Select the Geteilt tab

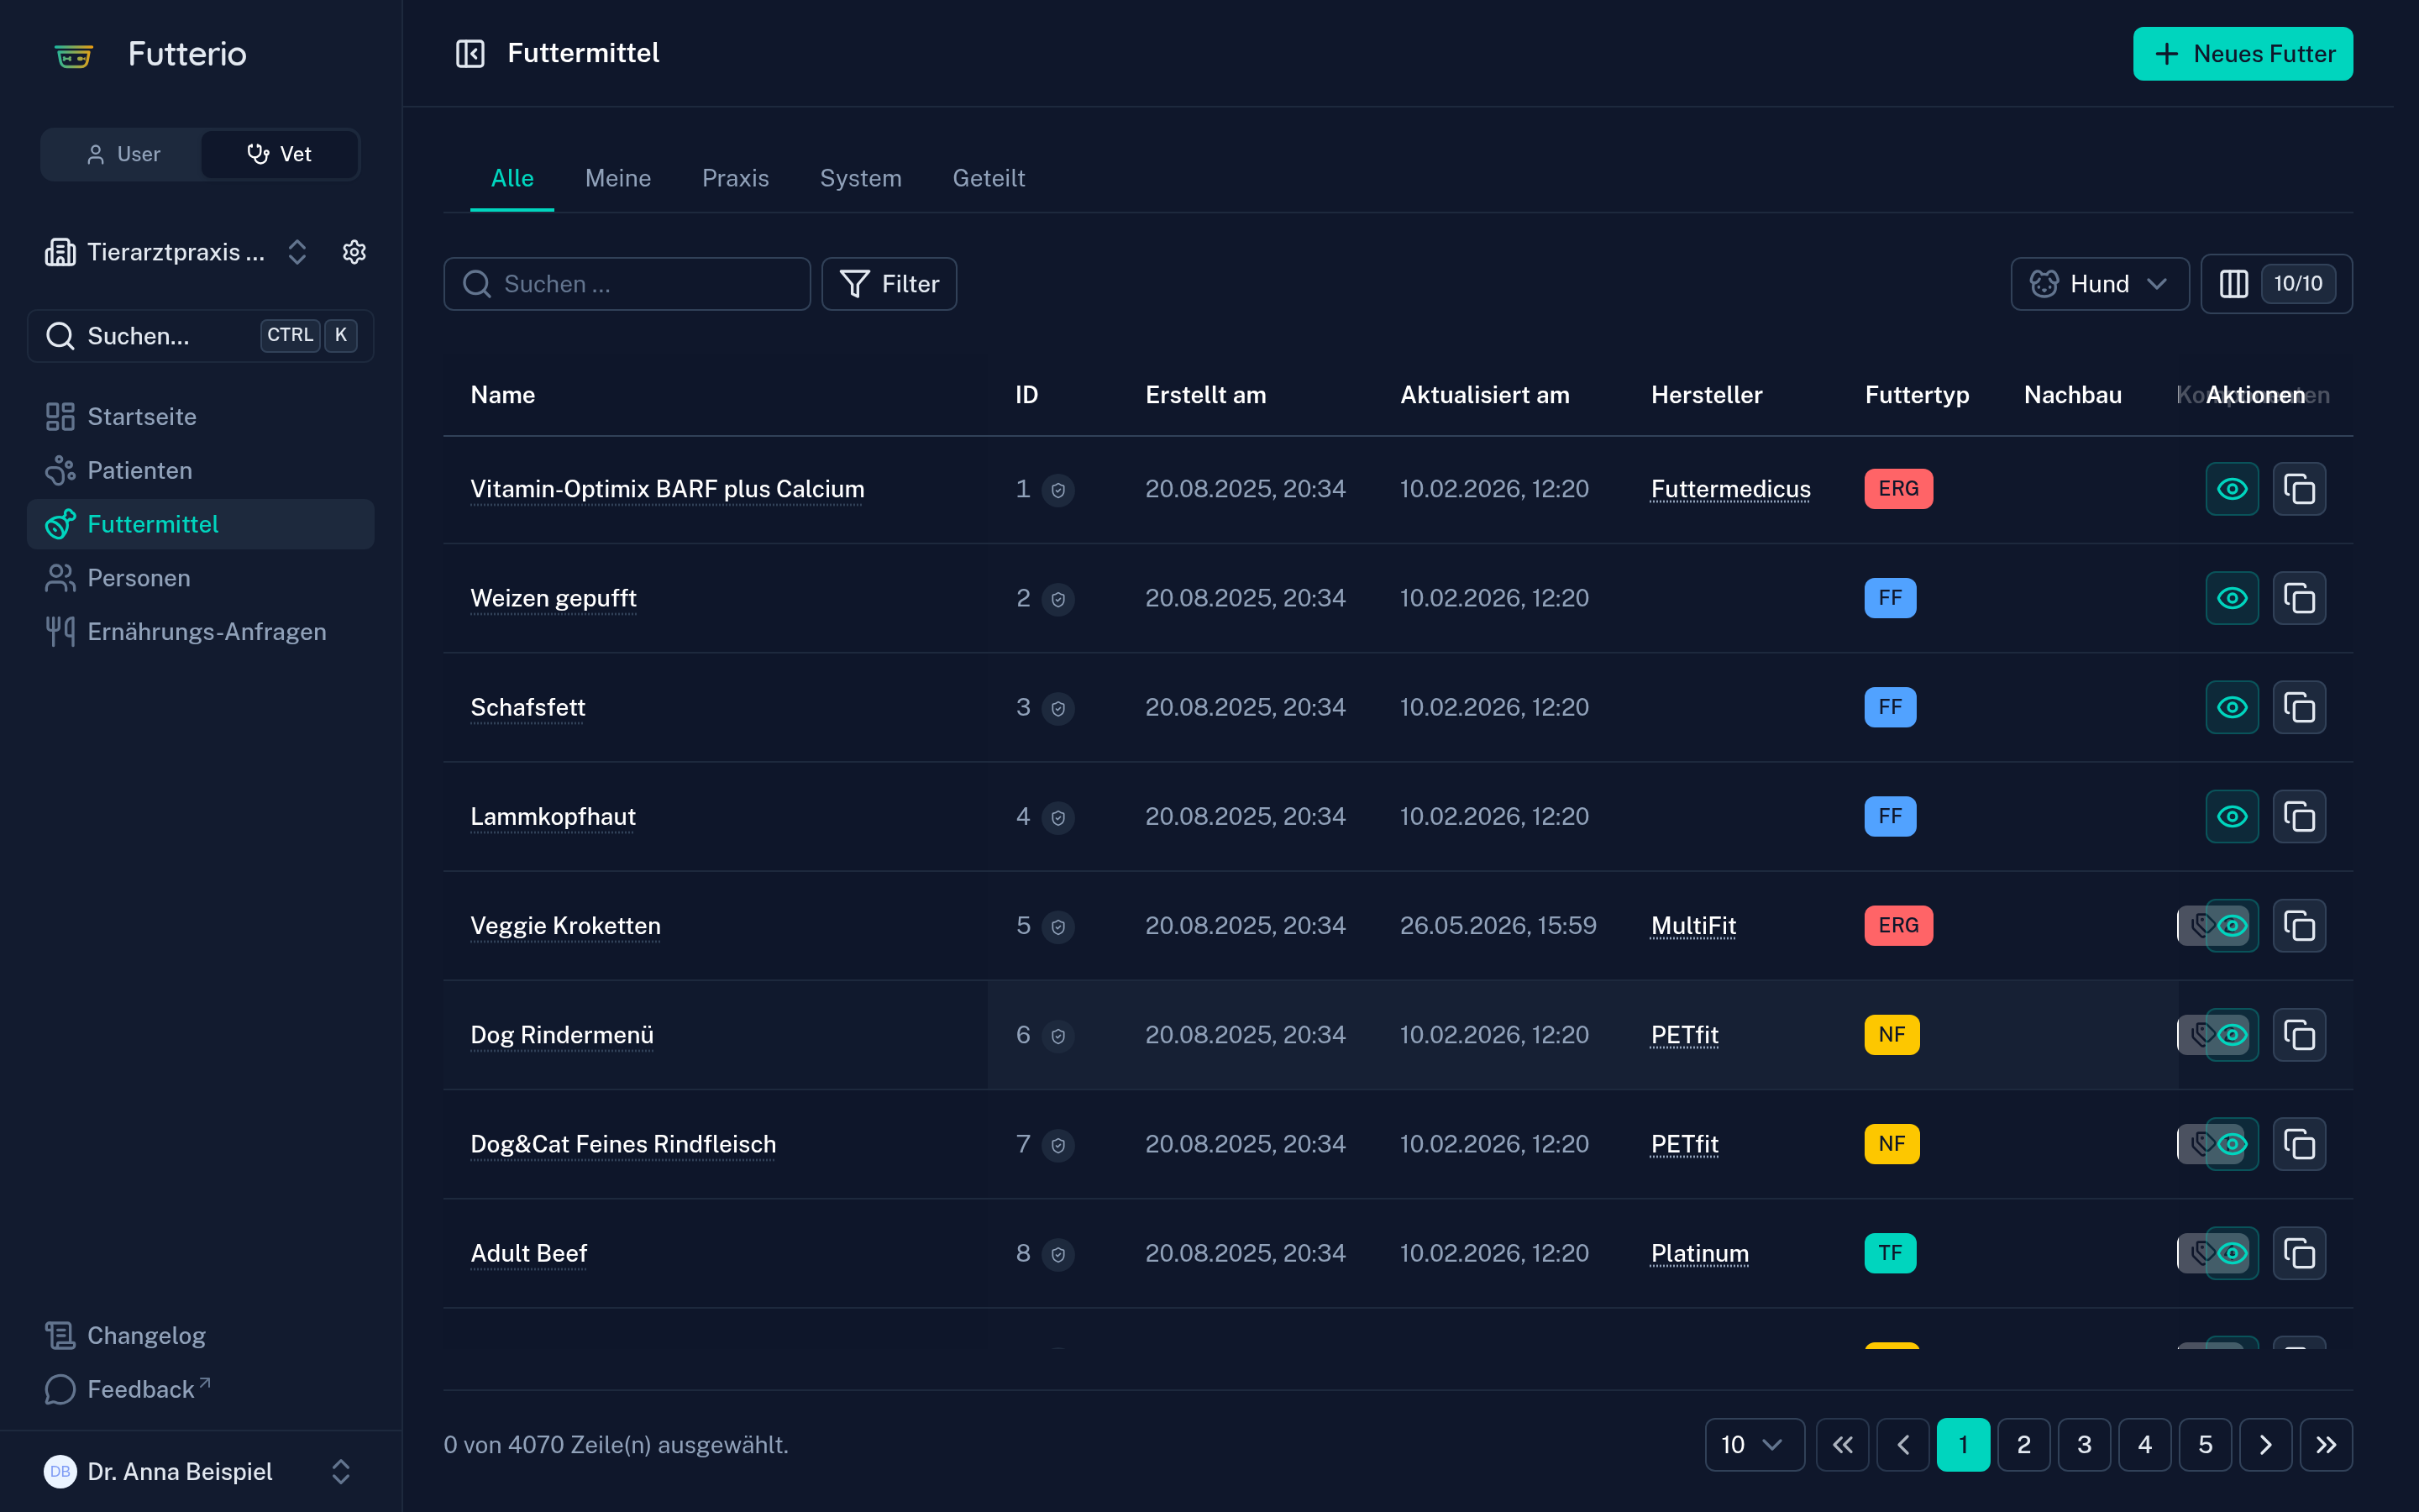click(x=989, y=178)
